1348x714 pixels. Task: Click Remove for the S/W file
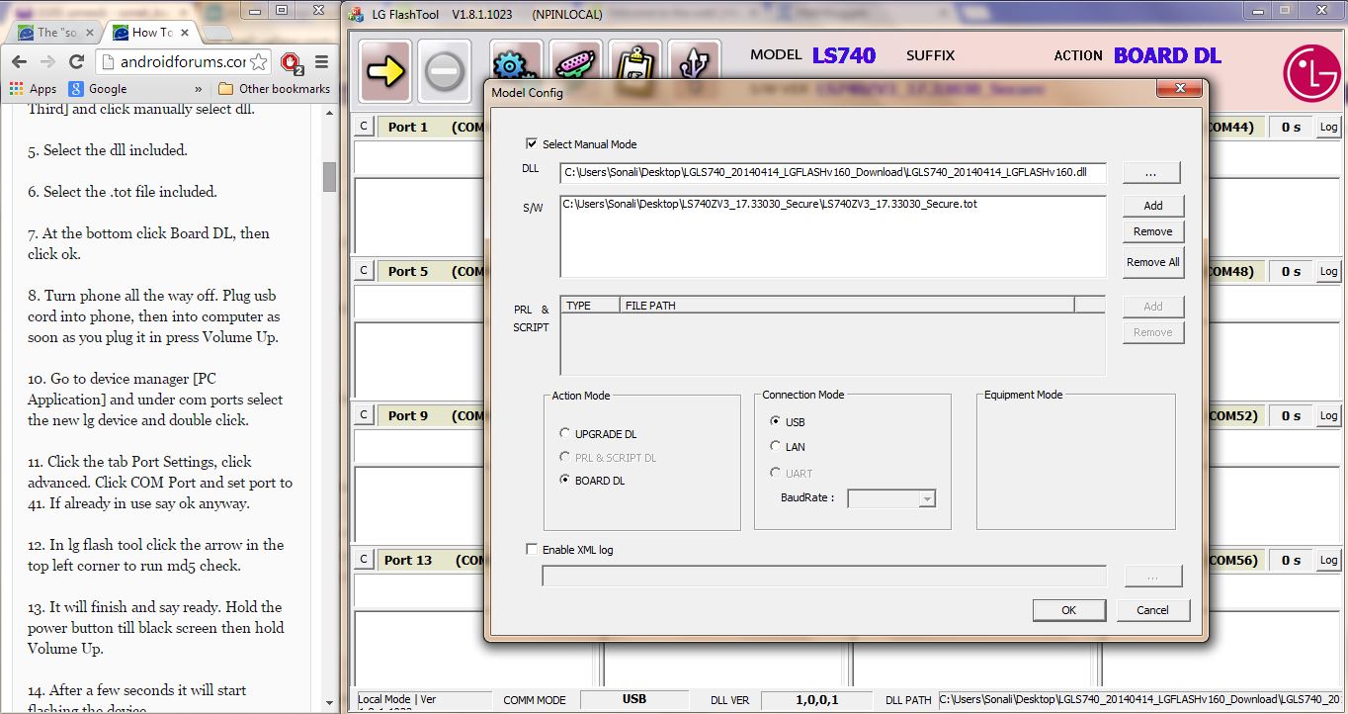click(x=1152, y=231)
